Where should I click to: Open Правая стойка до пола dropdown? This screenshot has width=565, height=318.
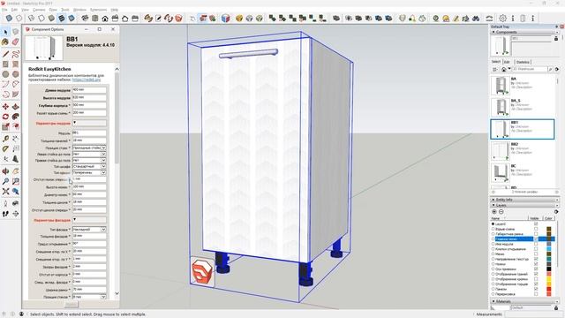(89, 160)
